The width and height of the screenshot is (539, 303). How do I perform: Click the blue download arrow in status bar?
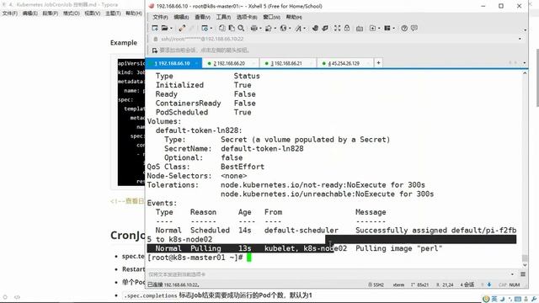[489, 284]
